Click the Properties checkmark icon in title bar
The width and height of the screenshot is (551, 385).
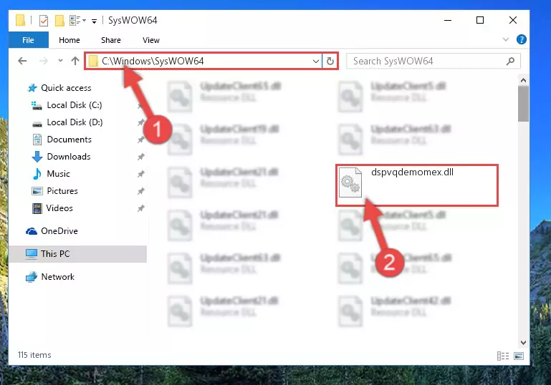click(x=44, y=21)
